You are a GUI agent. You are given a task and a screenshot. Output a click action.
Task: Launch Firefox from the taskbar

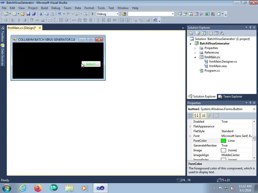[x=38, y=188]
